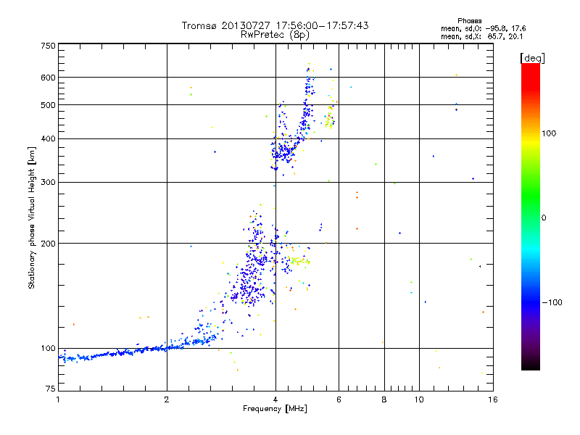Click the x-axis tick label '6'
The height and width of the screenshot is (435, 580).
(339, 399)
